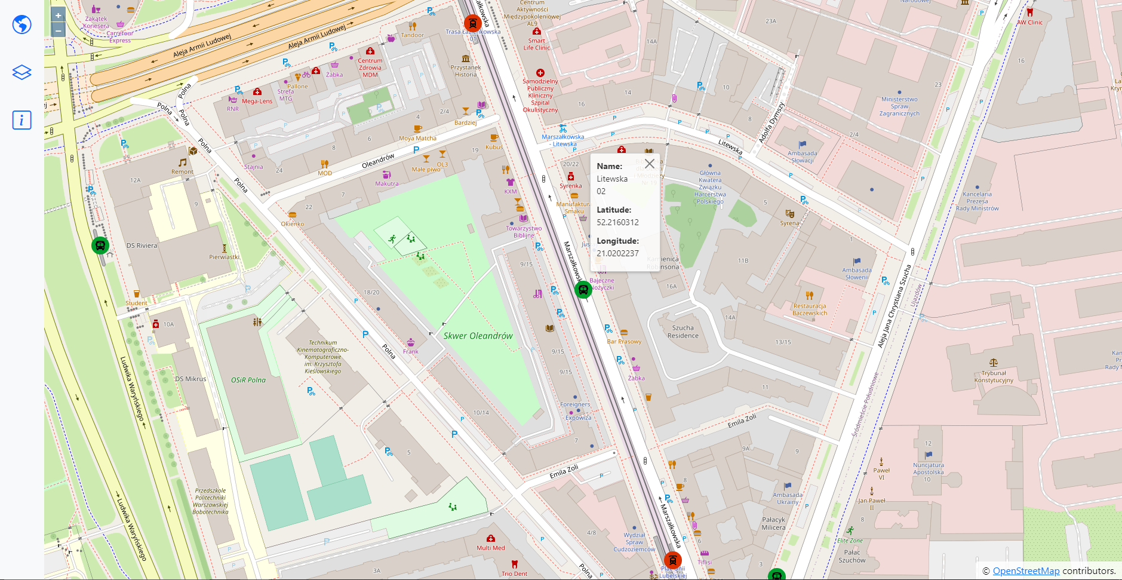Click the longitude value 21.0202237 in the popup
This screenshot has width=1122, height=580.
pyautogui.click(x=617, y=253)
